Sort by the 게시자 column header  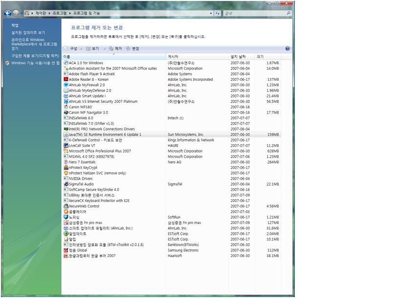pos(197,56)
